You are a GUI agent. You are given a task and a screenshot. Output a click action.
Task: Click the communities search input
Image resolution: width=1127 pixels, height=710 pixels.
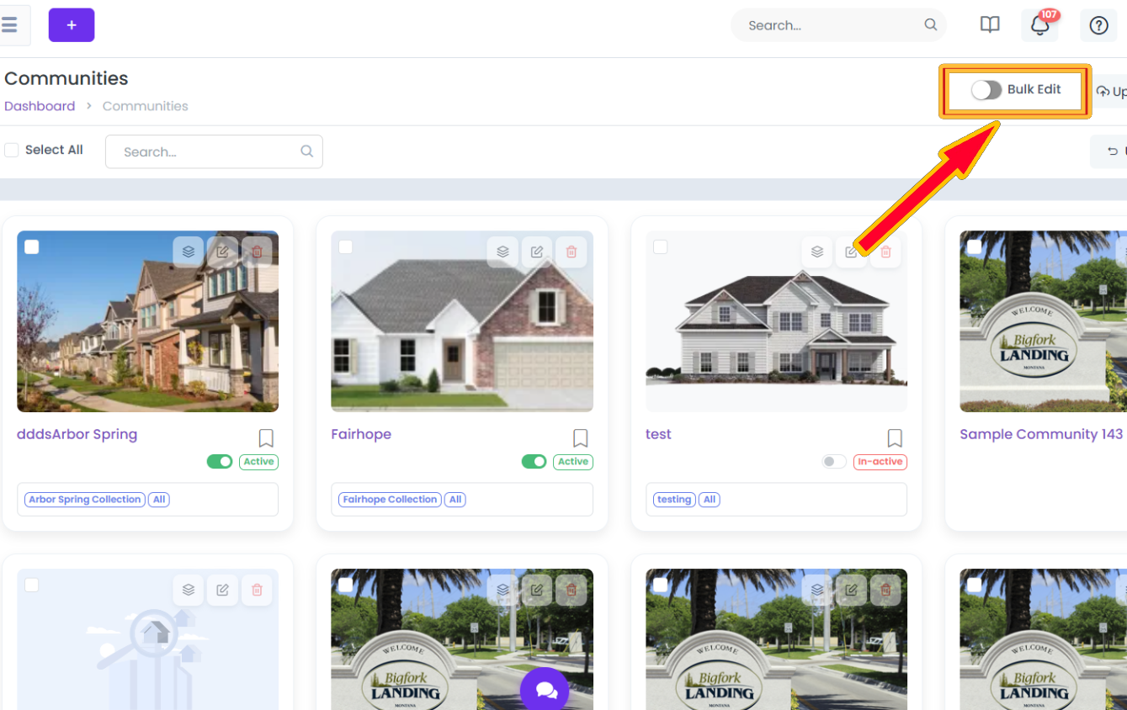point(214,151)
